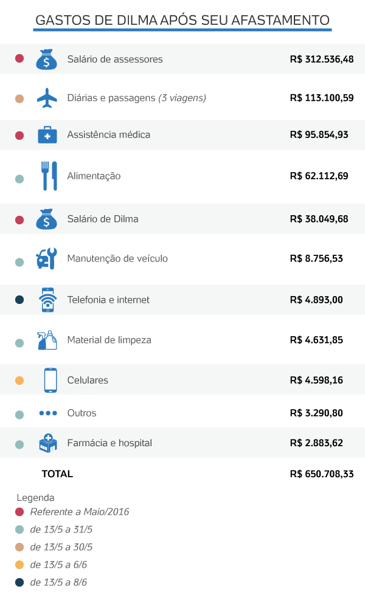This screenshot has height=600, width=365.
Task: Click the smartphone icon beside Celulares
Action: [x=50, y=381]
